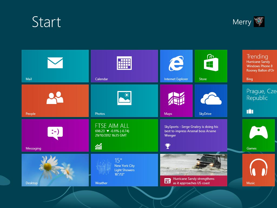Open the Calendar app
Image resolution: width=277 pixels, height=208 pixels.
coord(124,66)
